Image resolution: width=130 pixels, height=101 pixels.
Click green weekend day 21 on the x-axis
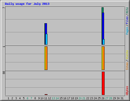coord(84,98)
